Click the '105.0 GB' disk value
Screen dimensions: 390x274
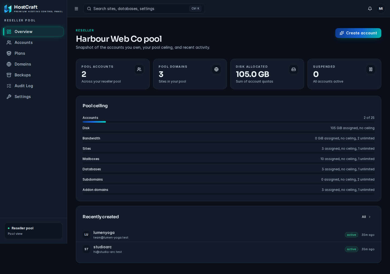coord(252,74)
